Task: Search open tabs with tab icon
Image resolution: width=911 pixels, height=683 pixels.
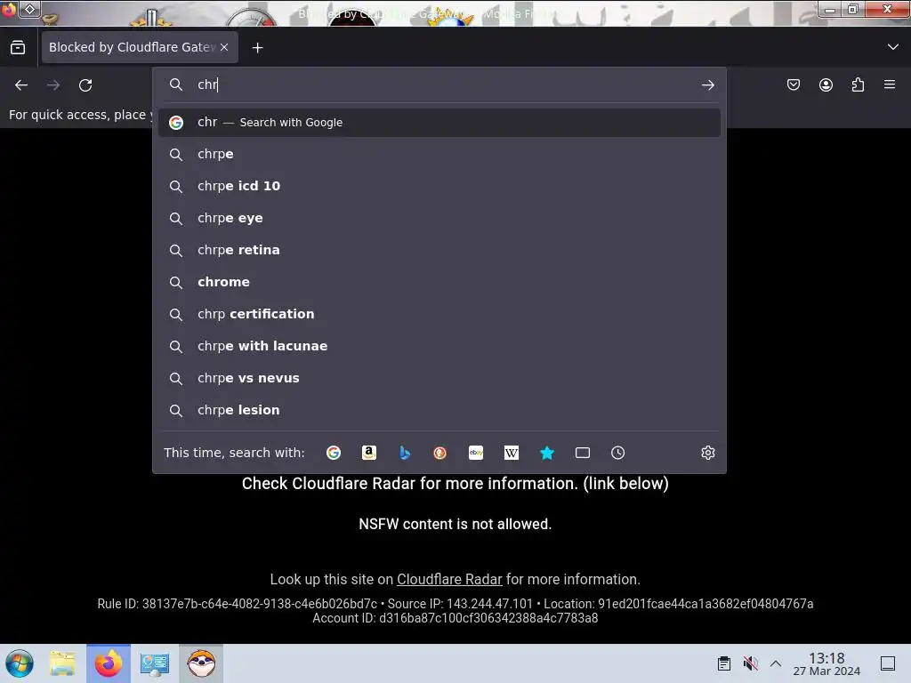Action: pos(582,453)
